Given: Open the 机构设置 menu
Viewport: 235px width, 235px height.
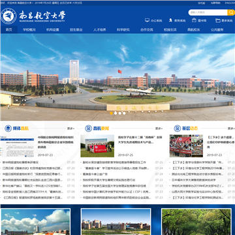Looking at the screenshot, I should pyautogui.click(x=53, y=29).
